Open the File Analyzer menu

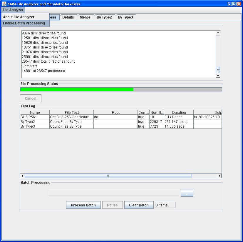coord(13,10)
